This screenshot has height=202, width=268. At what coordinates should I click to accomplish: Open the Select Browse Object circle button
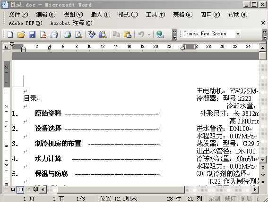point(263,174)
